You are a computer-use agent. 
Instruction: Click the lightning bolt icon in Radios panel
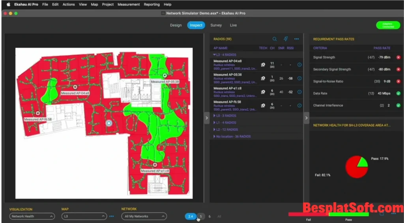(286, 39)
